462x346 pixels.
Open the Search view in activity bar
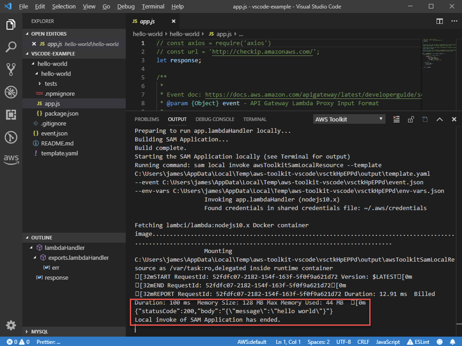11,47
